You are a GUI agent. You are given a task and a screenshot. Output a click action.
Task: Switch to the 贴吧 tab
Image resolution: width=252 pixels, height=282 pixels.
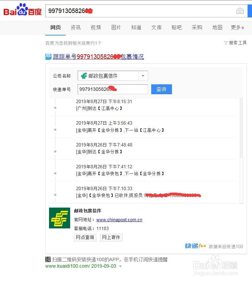176,28
